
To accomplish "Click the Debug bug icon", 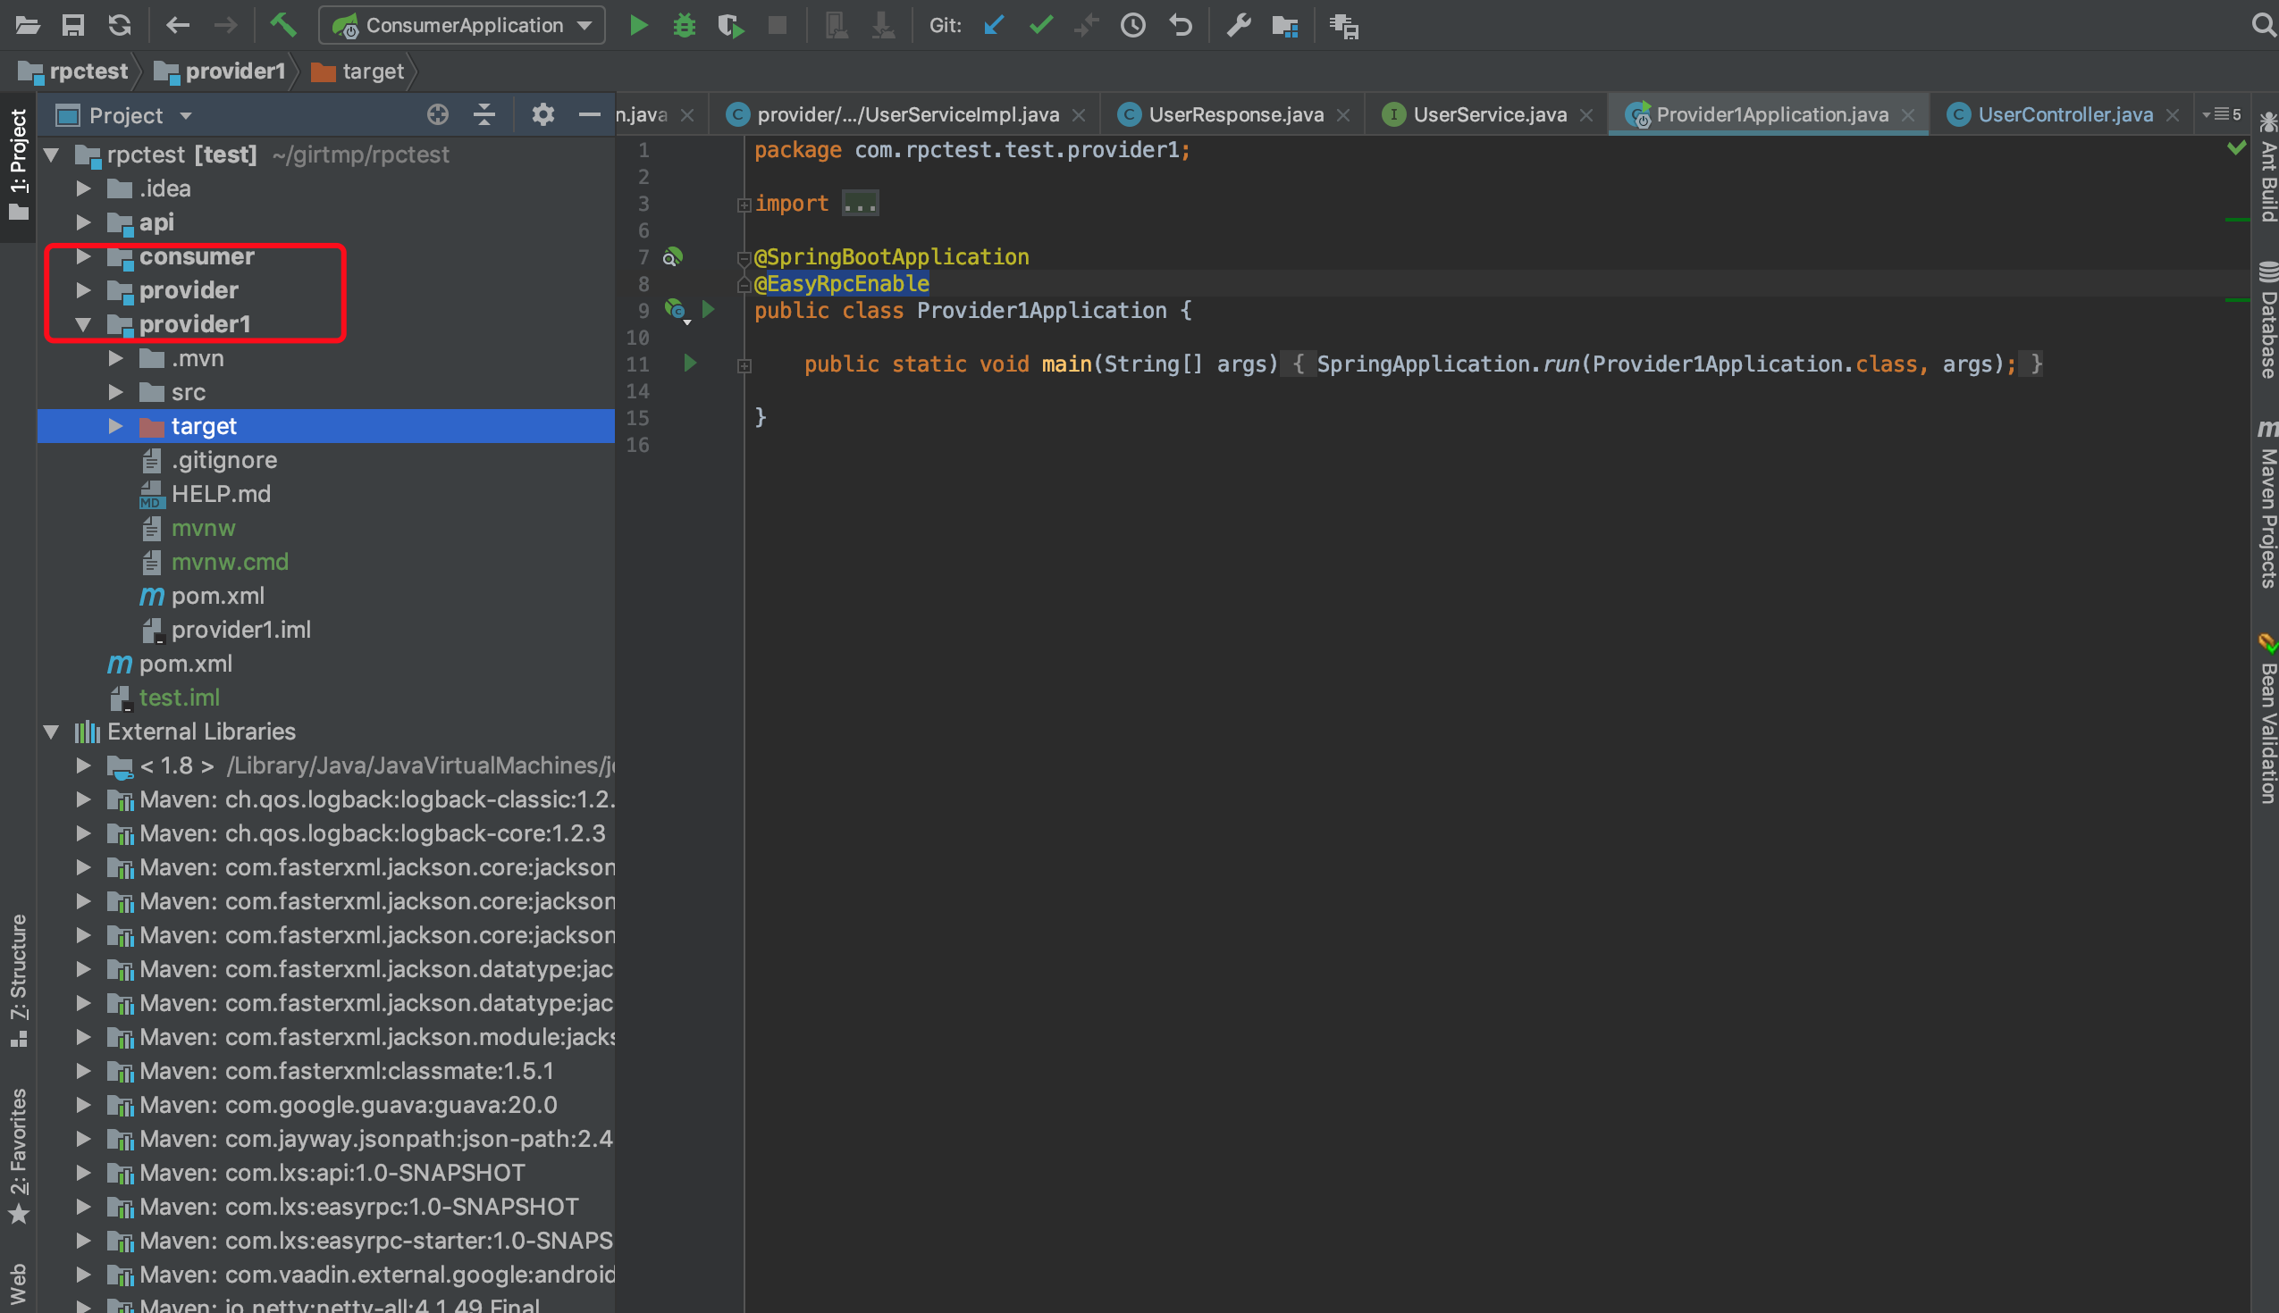I will pyautogui.click(x=684, y=25).
